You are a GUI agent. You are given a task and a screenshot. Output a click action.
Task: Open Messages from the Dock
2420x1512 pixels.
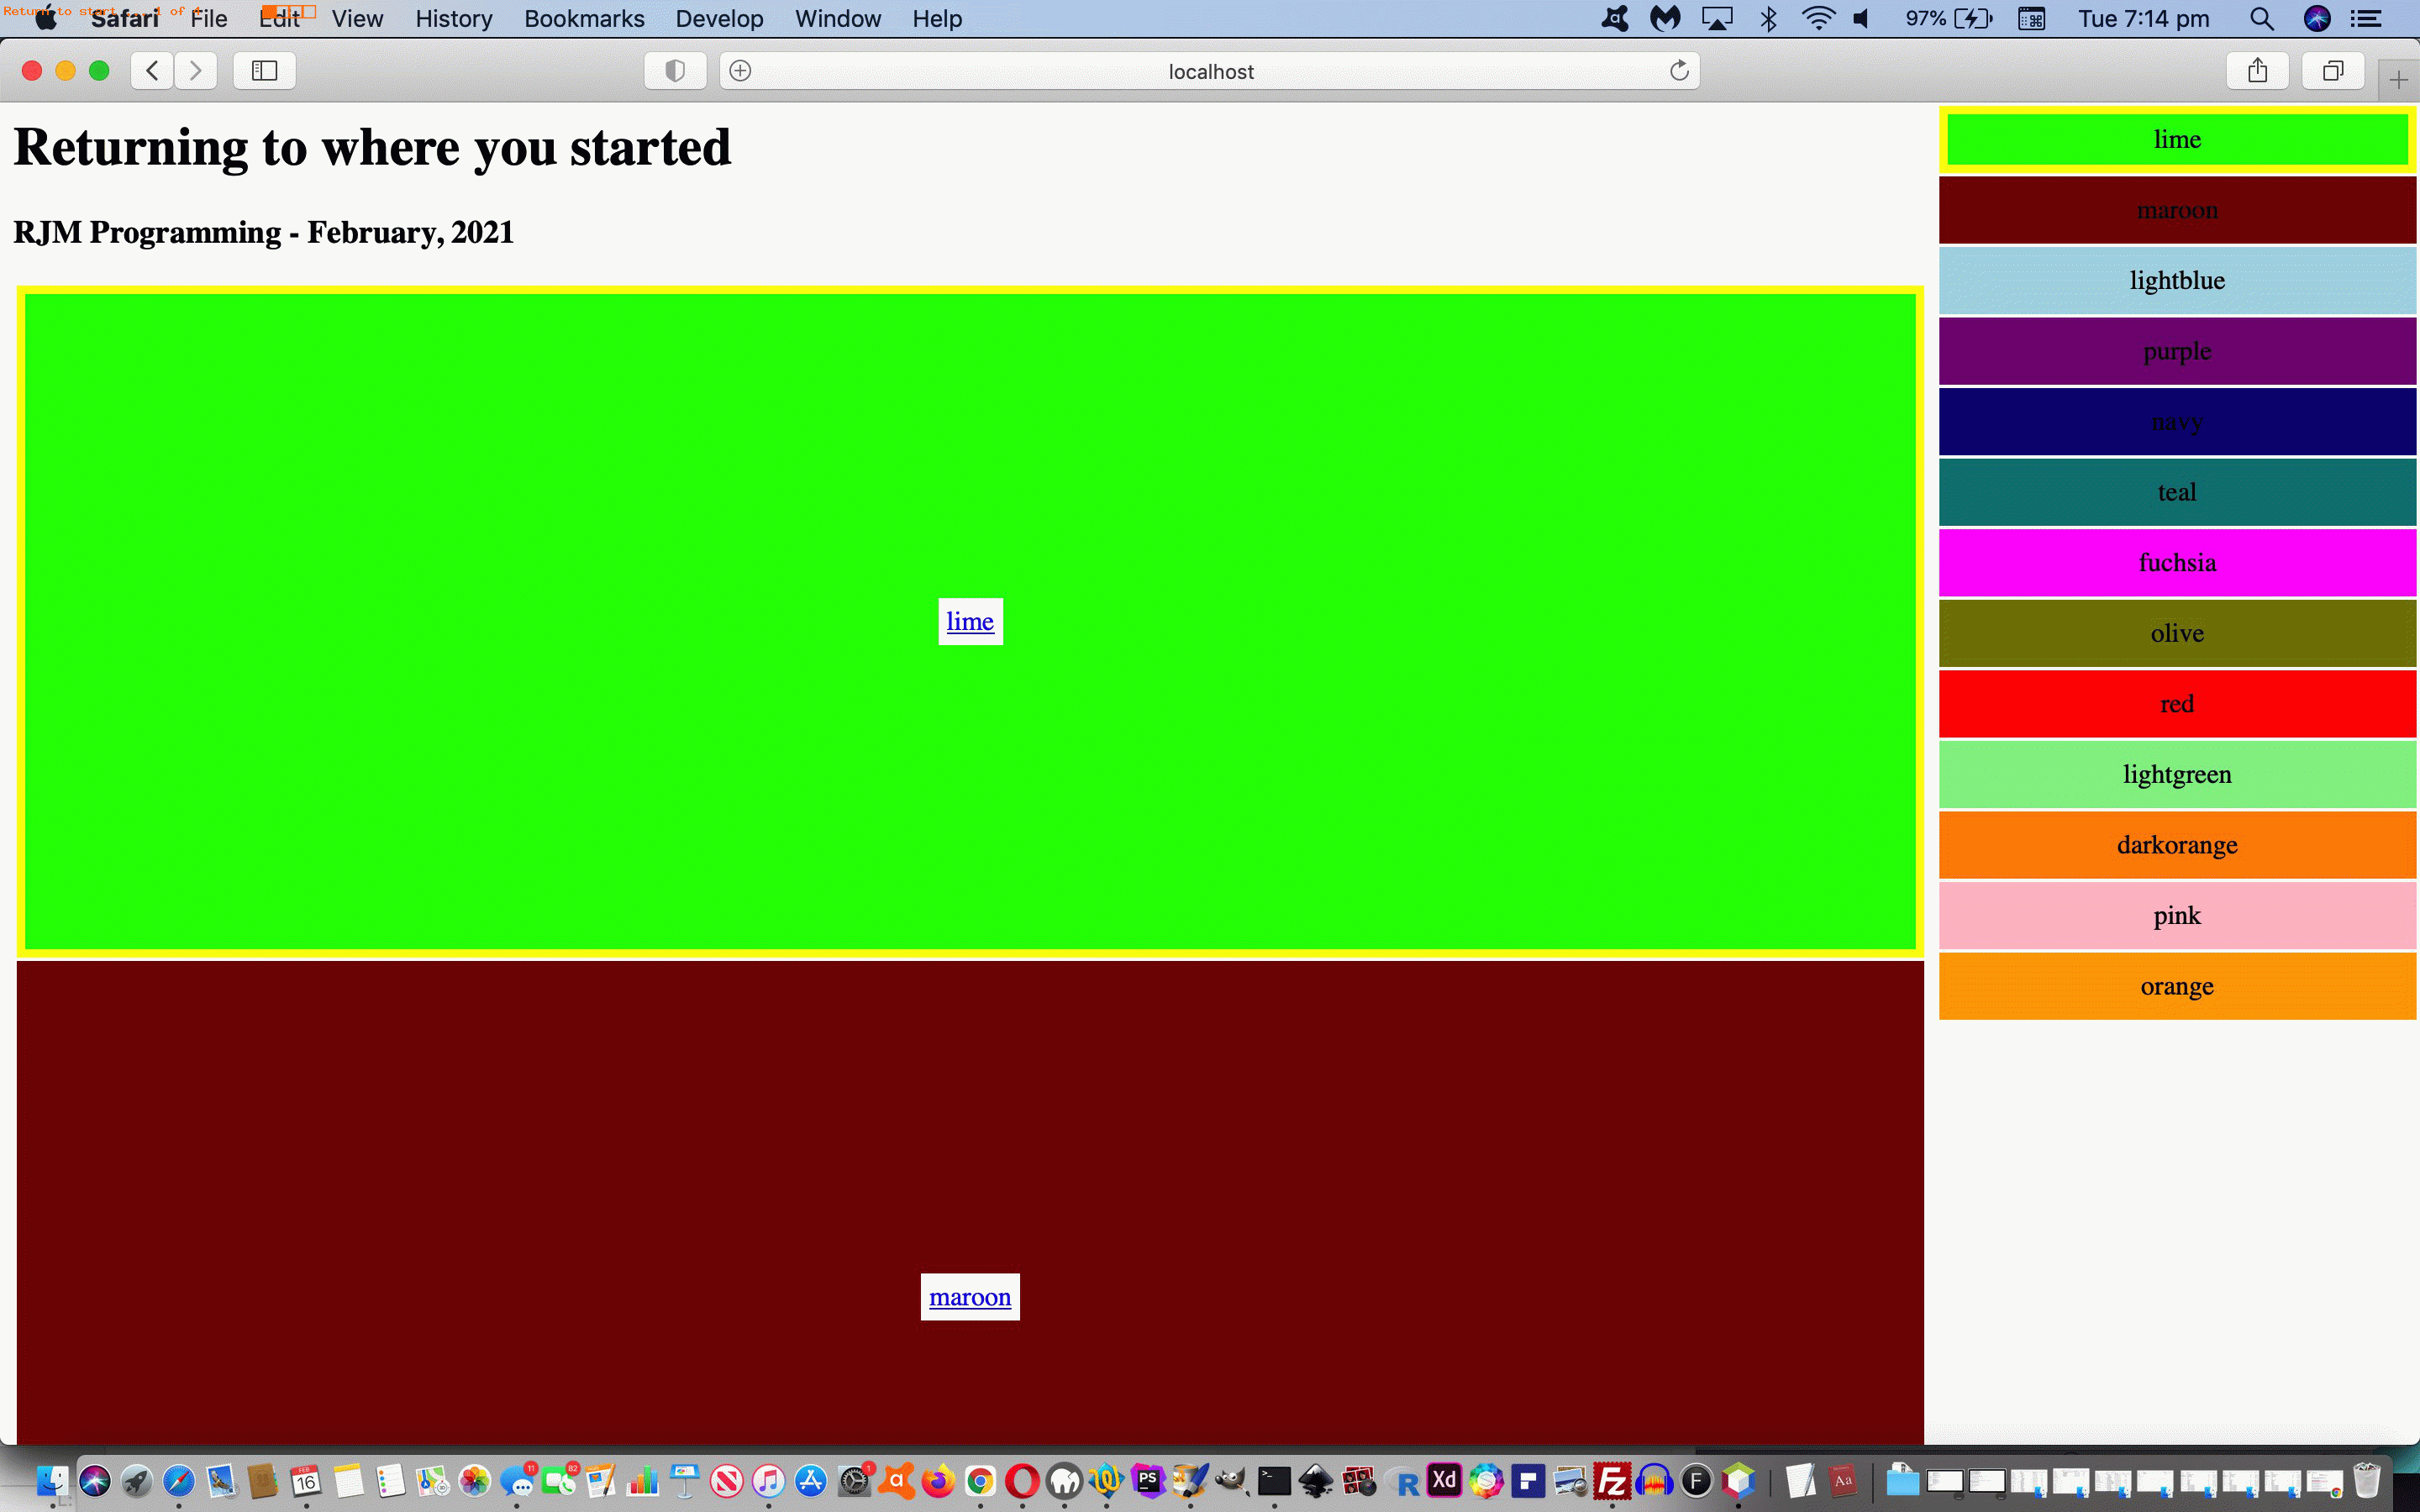pyautogui.click(x=518, y=1481)
